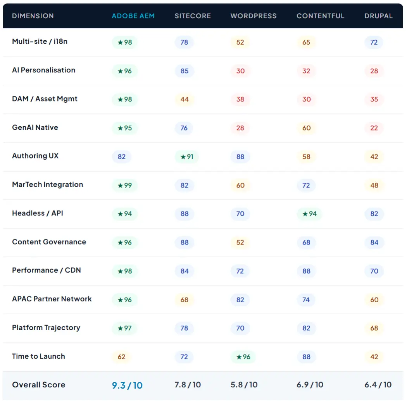Click the Dimension column header
407x401 pixels.
33,16
